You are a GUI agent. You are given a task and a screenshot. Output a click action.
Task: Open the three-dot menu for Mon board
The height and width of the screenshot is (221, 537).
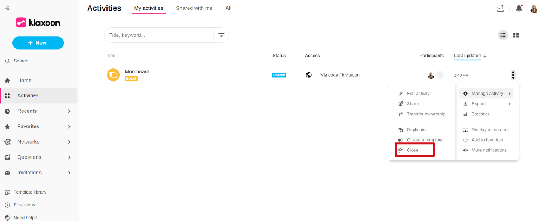pyautogui.click(x=513, y=75)
